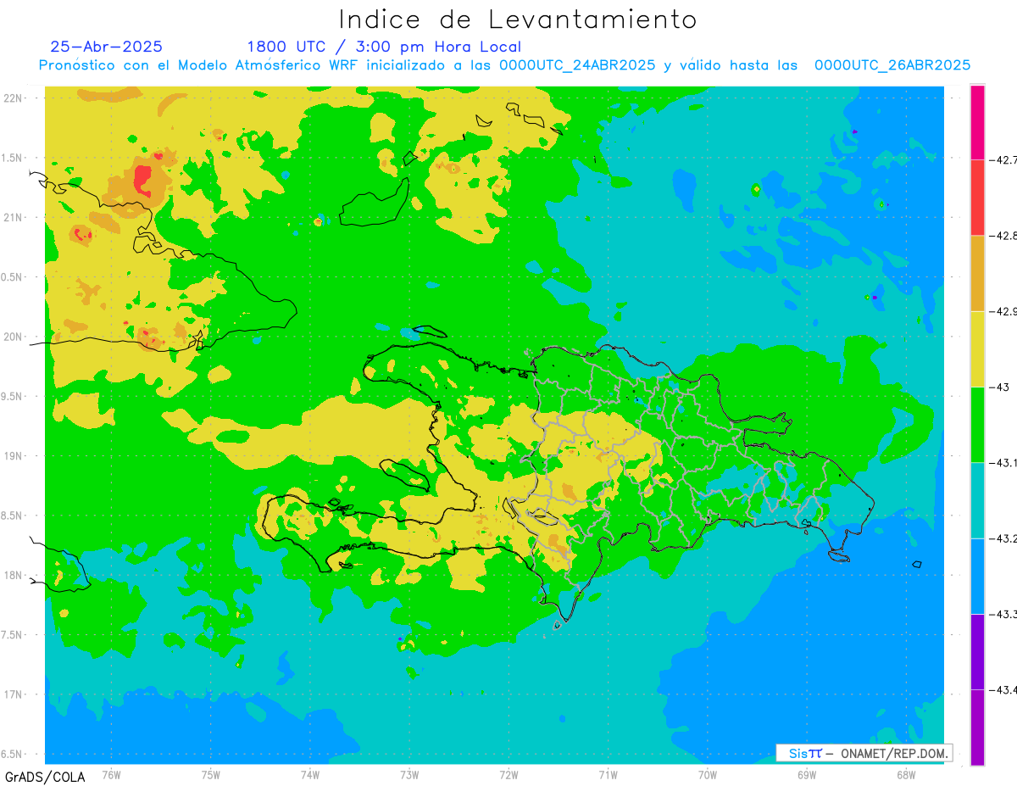This screenshot has width=1017, height=786.
Task: Select the date text '25-Abr-2025'
Action: tap(107, 47)
